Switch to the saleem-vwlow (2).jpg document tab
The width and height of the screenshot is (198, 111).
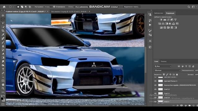click(x=26, y=11)
